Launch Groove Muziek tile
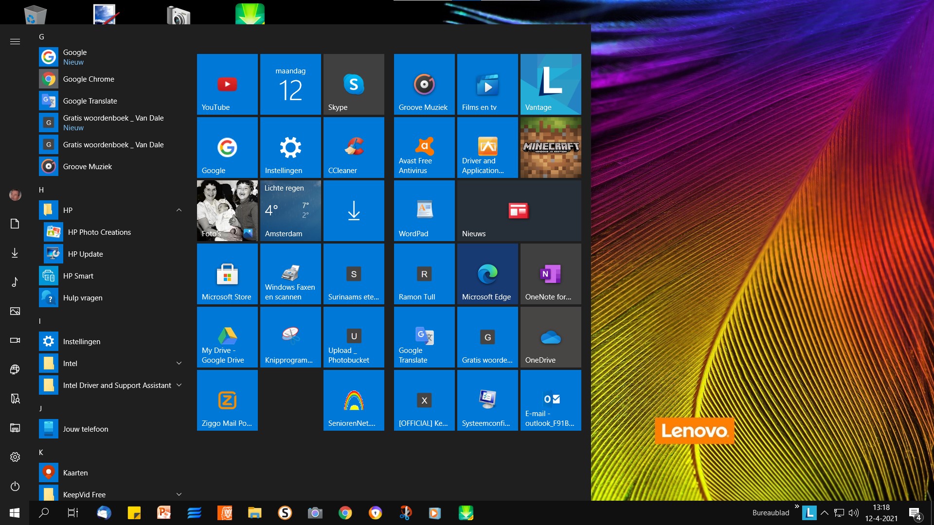This screenshot has width=934, height=525. click(424, 84)
